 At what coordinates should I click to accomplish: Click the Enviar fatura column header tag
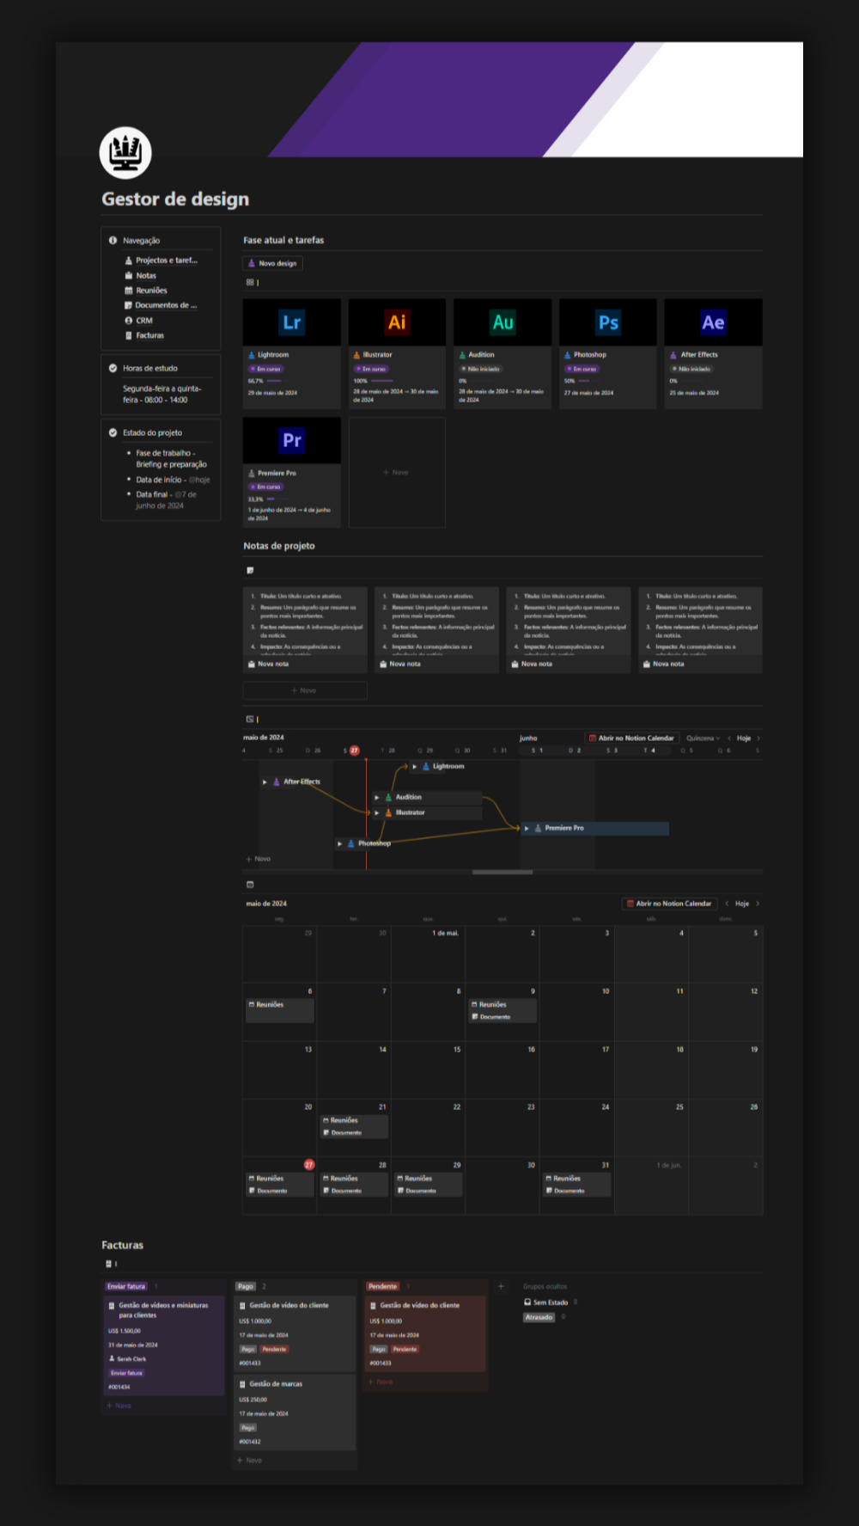pyautogui.click(x=126, y=1286)
